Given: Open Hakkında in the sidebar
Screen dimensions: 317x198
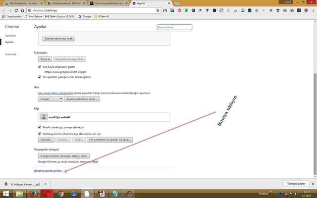Looking at the screenshot, I should (x=11, y=54).
